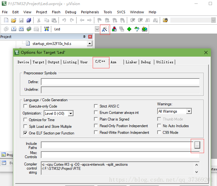
Task: Select startup_stm32f10x_hd.s in Project tree
Action: click(52, 44)
